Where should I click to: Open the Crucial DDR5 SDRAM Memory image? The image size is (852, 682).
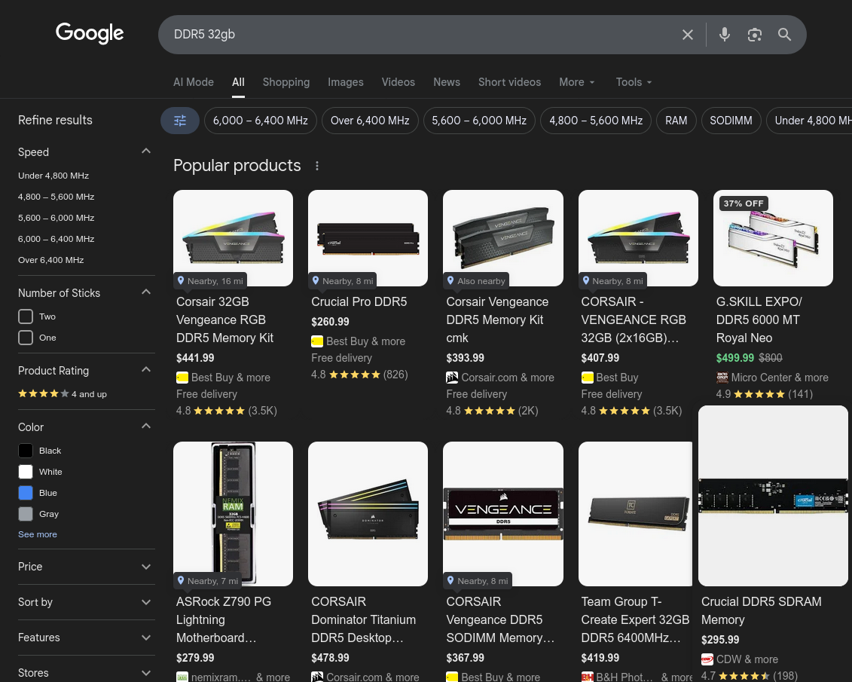tap(773, 496)
